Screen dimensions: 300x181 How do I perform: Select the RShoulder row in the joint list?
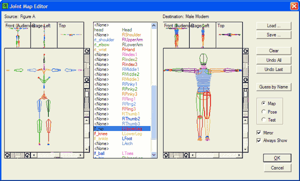coord(122,35)
